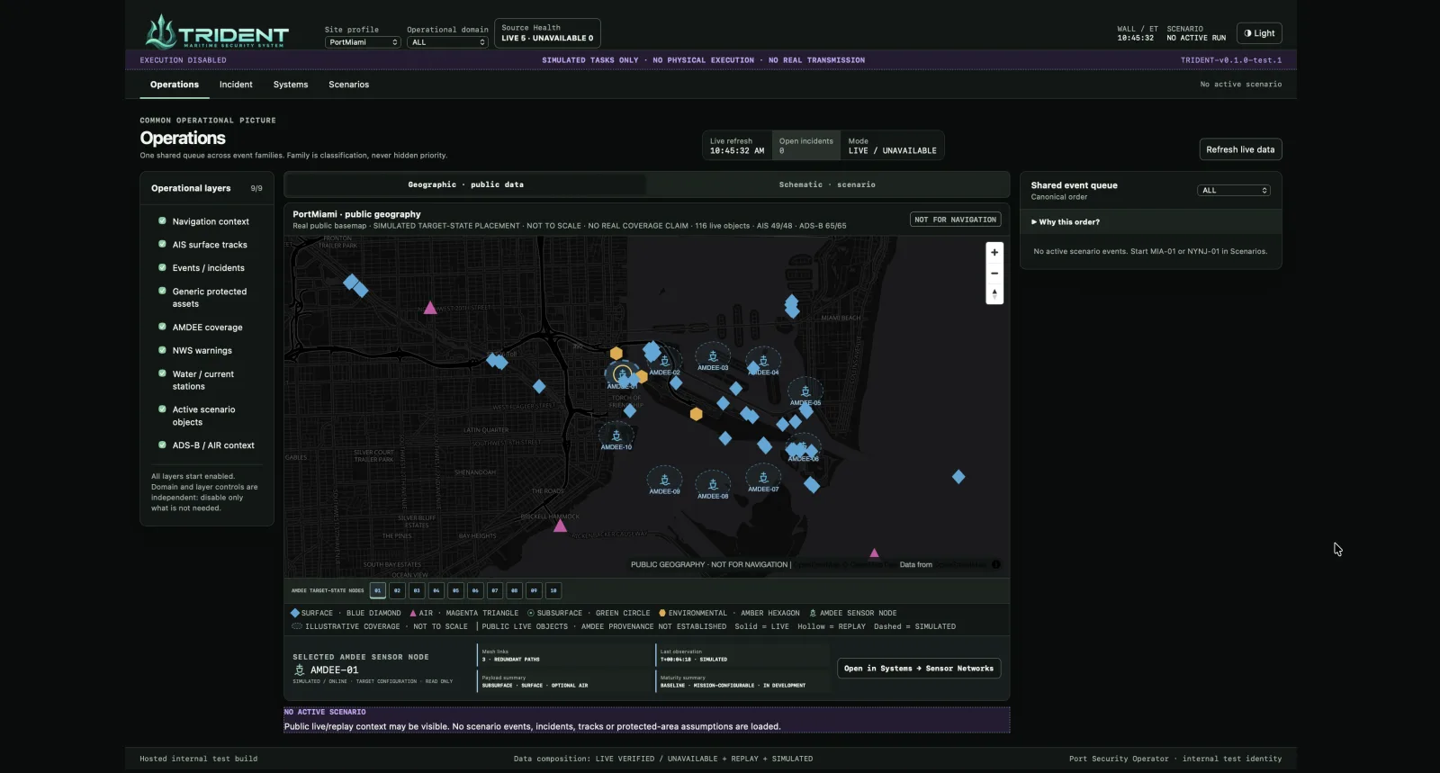
Task: Click amber hexagon just north of AMDEE-01
Action: (616, 354)
